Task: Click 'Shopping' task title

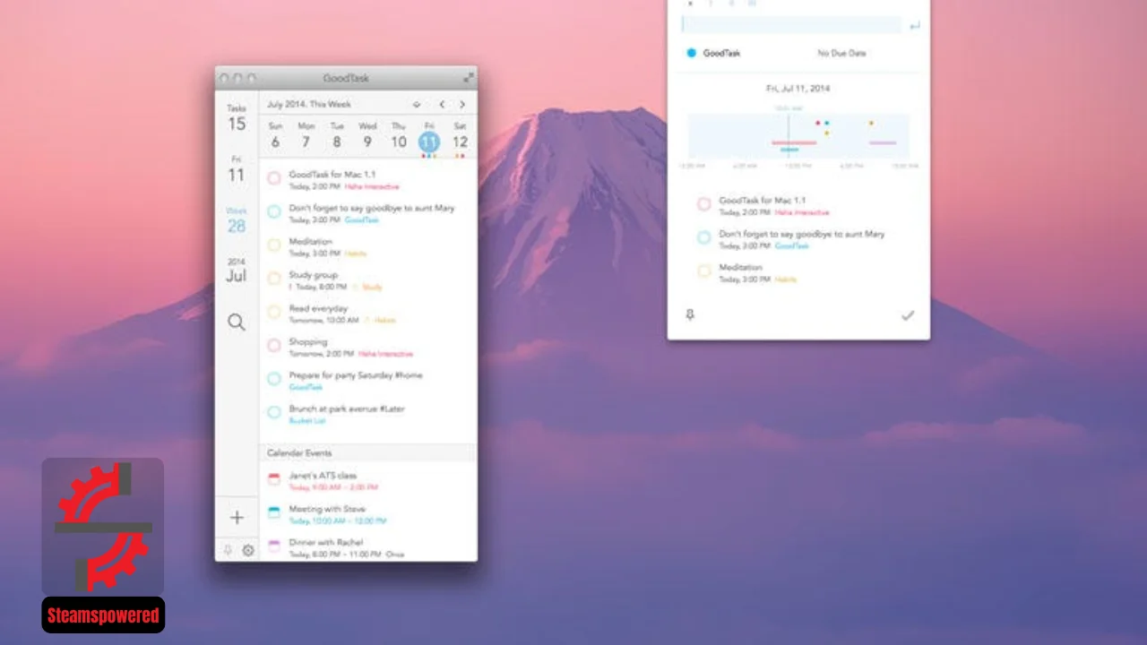Action: coord(307,341)
